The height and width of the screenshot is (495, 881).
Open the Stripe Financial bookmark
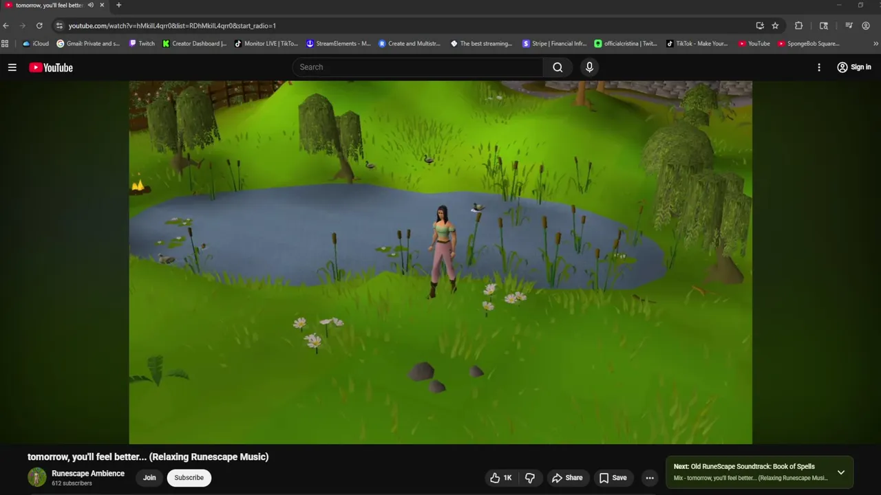[554, 43]
